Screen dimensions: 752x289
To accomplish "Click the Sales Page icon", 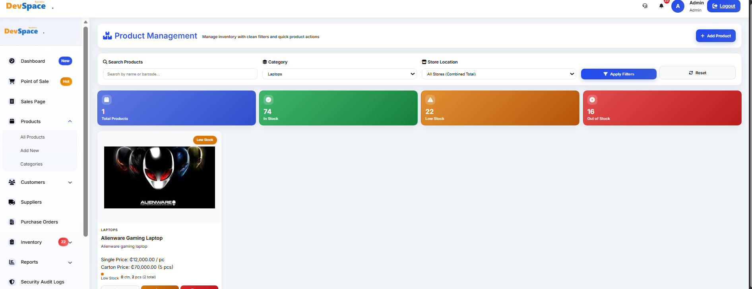I will [12, 102].
